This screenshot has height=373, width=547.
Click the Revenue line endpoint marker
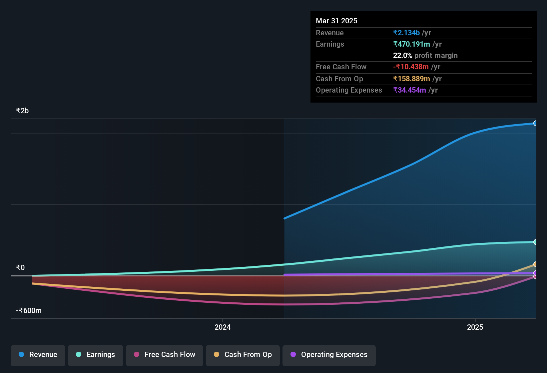tap(535, 123)
